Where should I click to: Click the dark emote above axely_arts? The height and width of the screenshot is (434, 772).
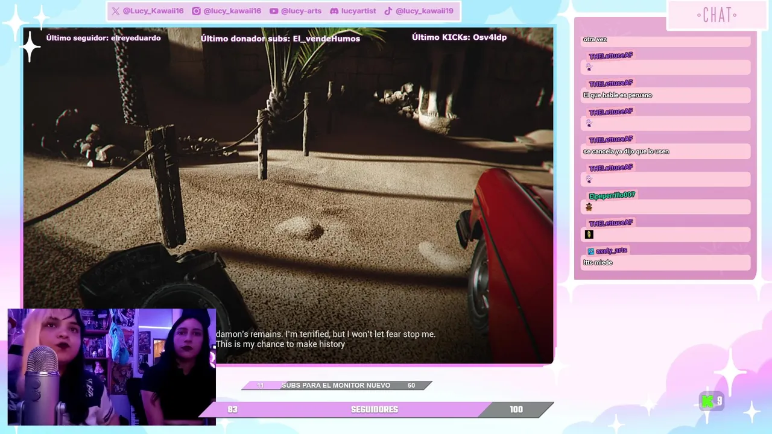589,234
